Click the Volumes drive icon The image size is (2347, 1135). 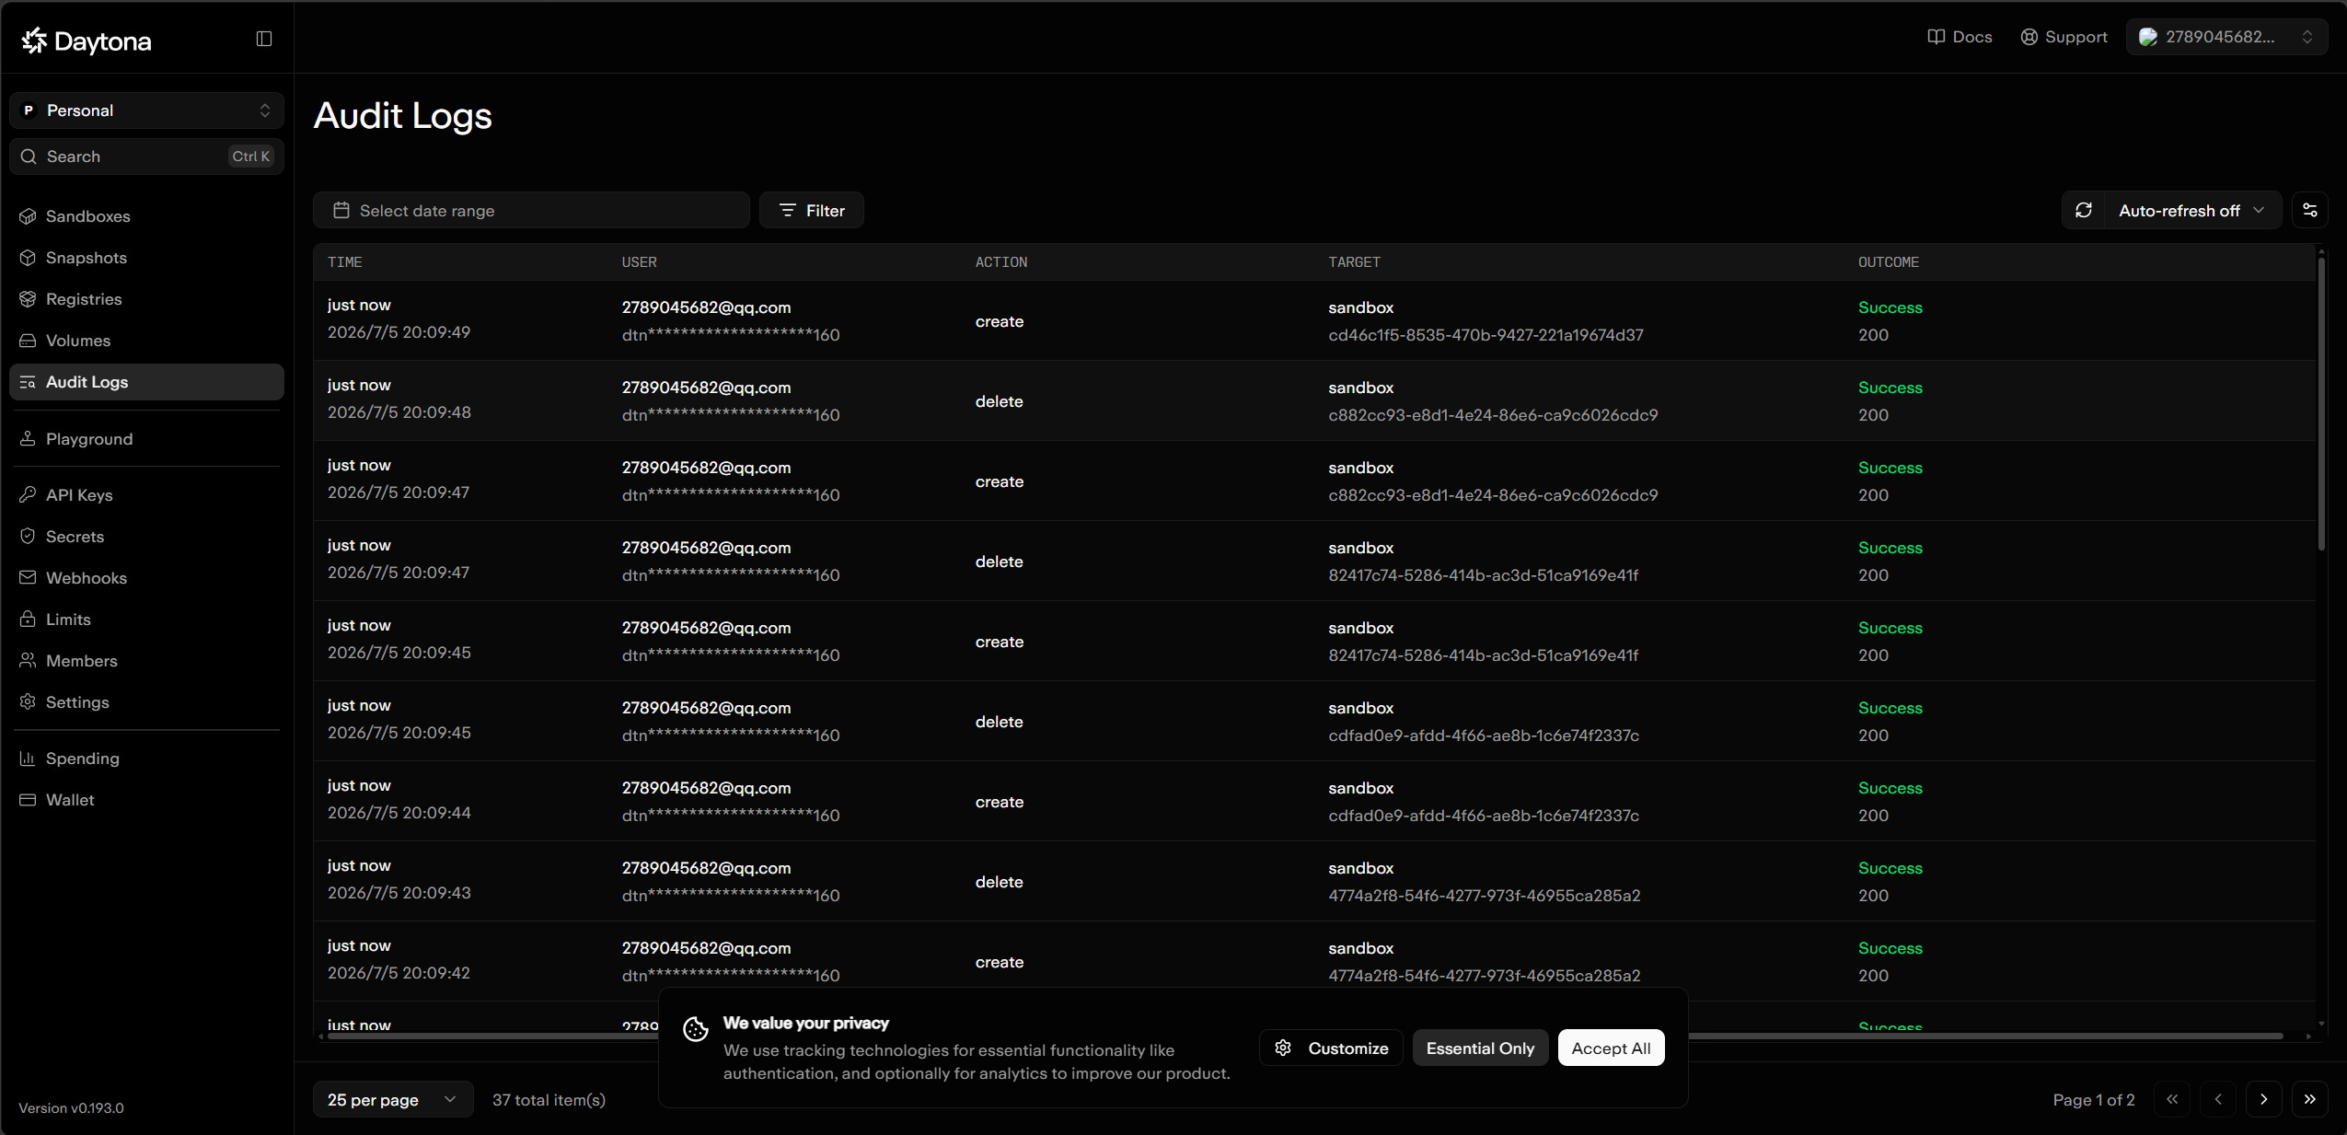click(28, 341)
